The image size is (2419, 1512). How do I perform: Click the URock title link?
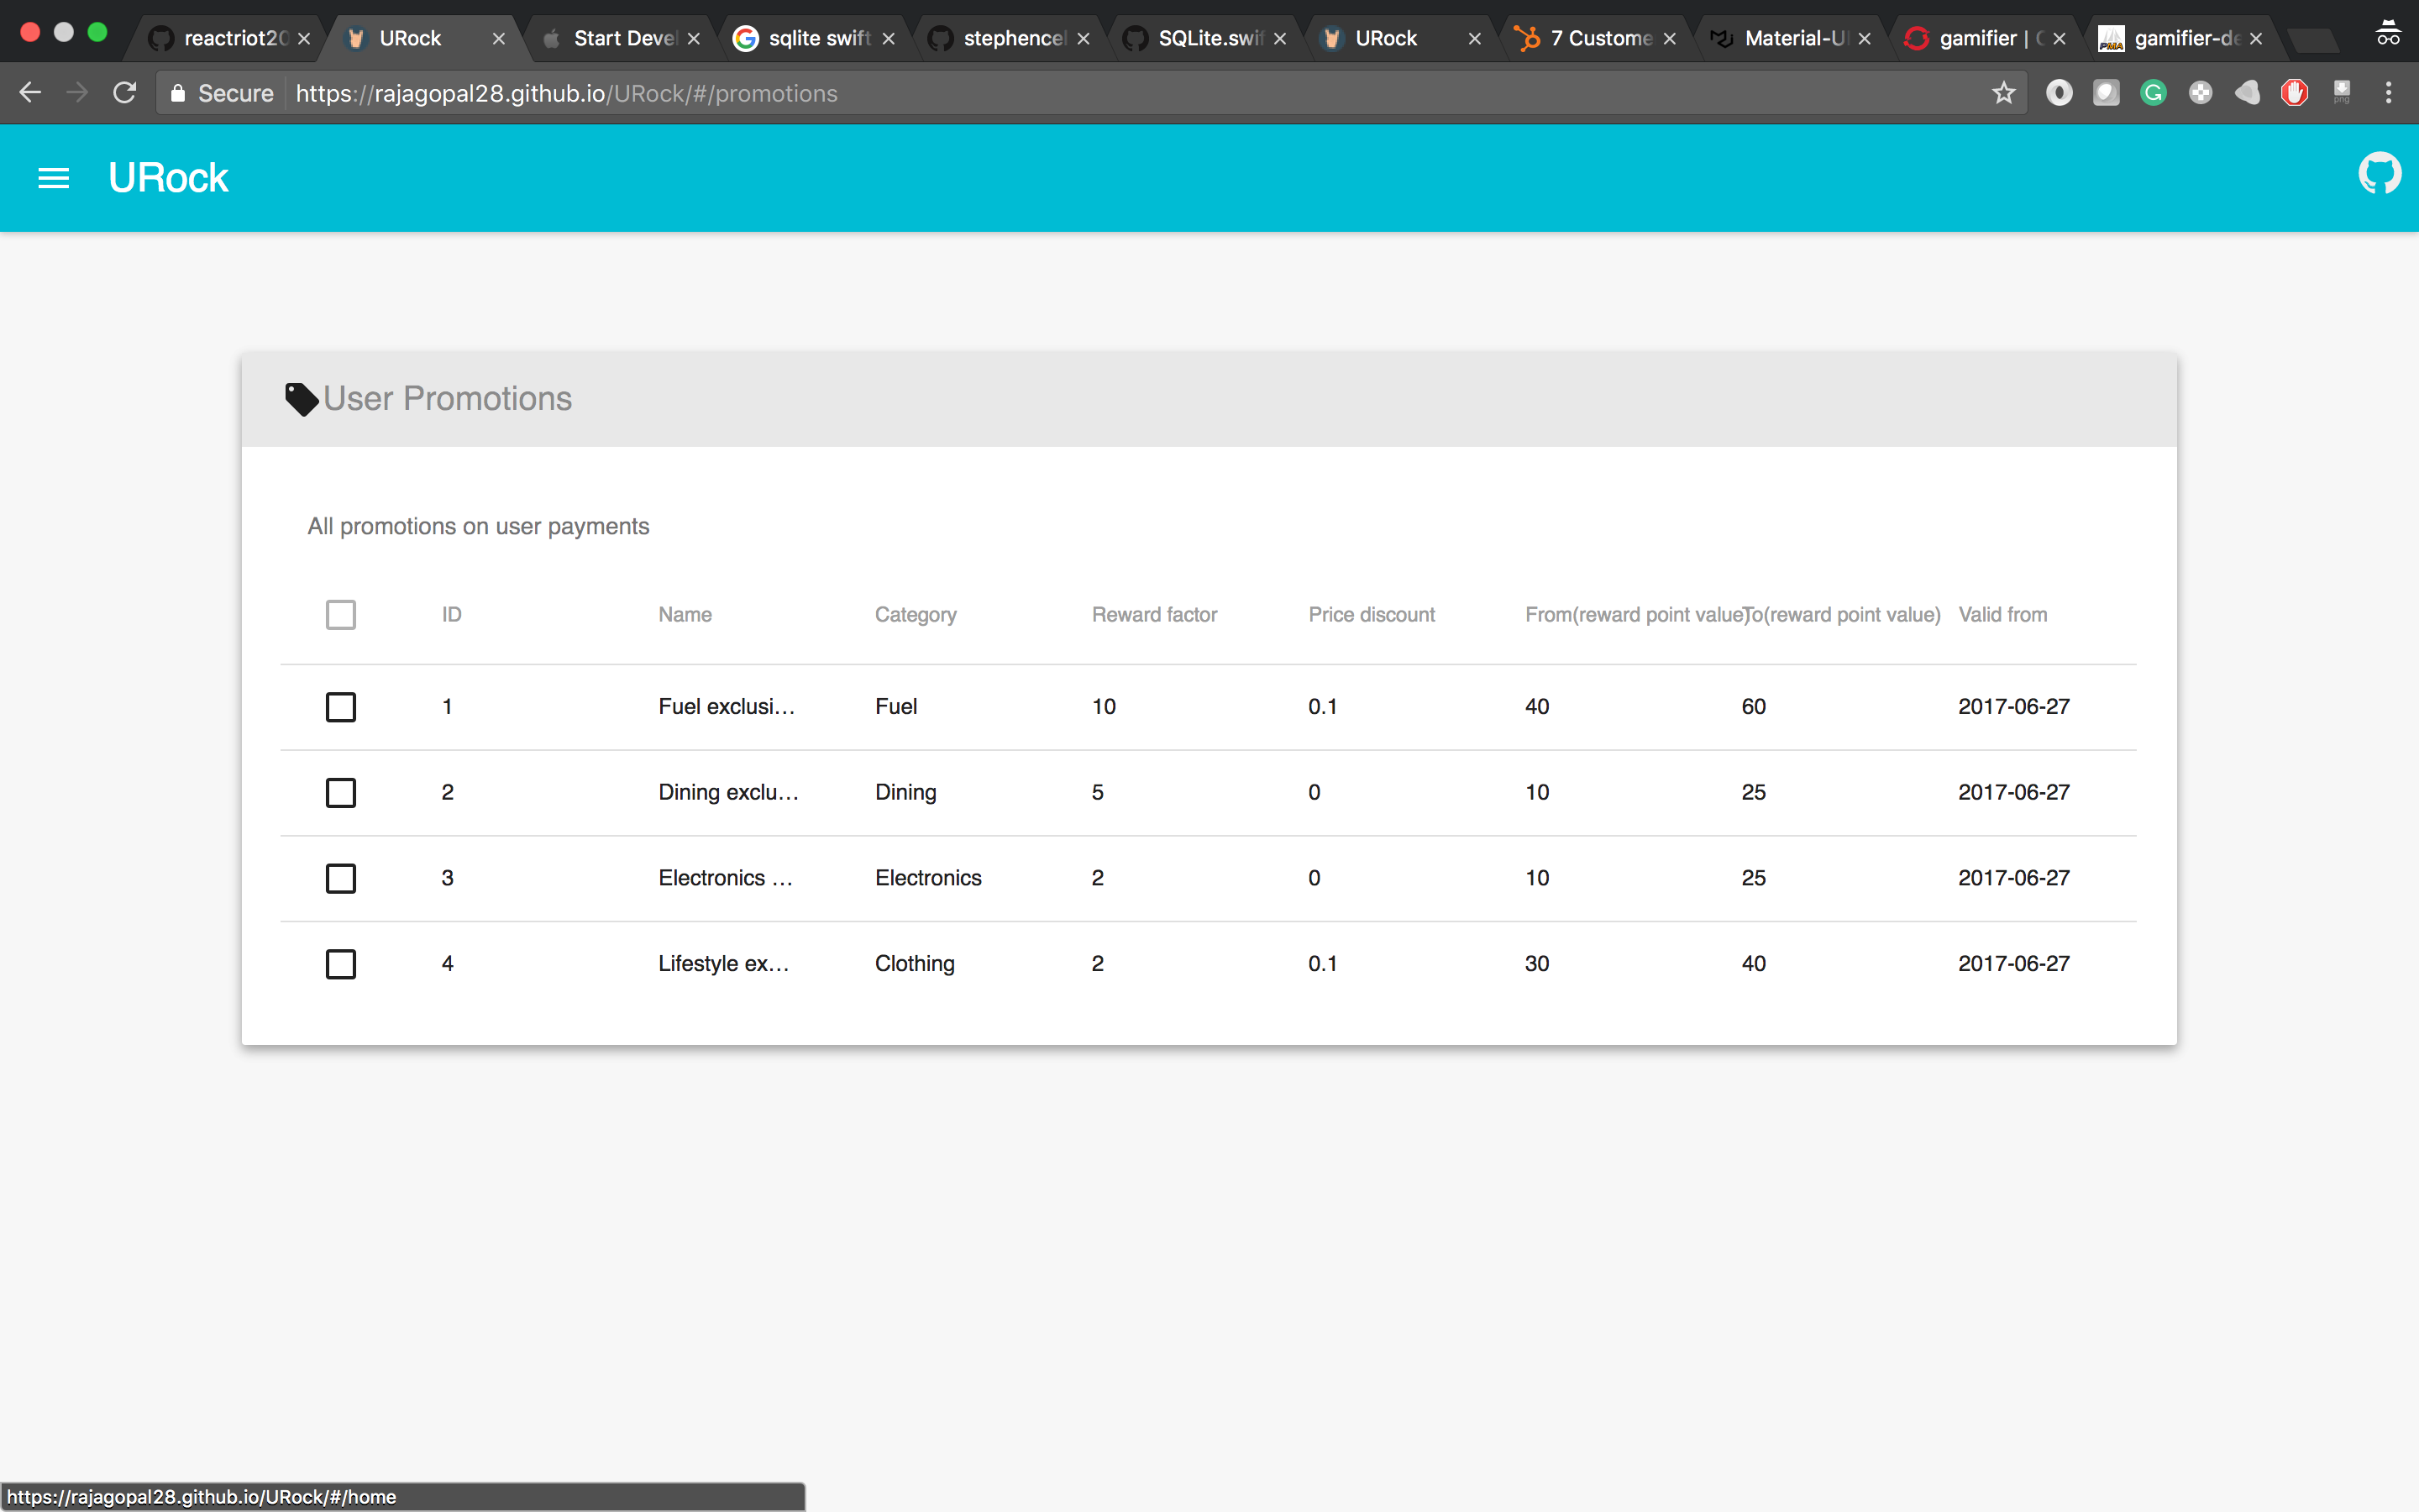point(168,178)
